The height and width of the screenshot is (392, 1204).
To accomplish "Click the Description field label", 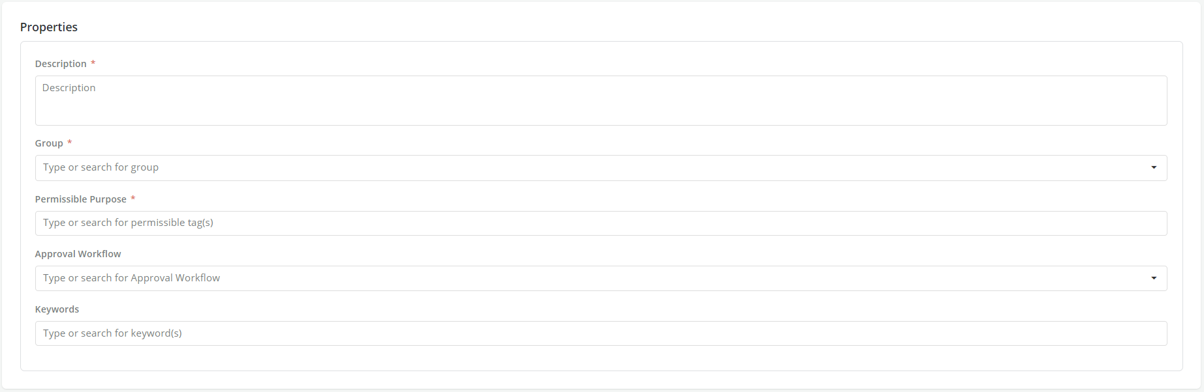I will click(61, 64).
